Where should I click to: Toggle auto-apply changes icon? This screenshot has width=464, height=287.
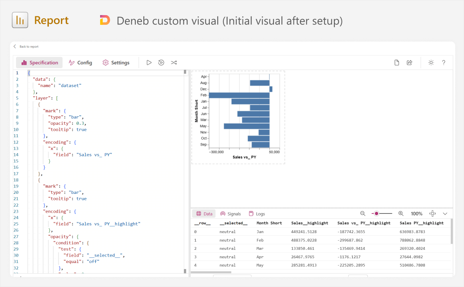[161, 63]
